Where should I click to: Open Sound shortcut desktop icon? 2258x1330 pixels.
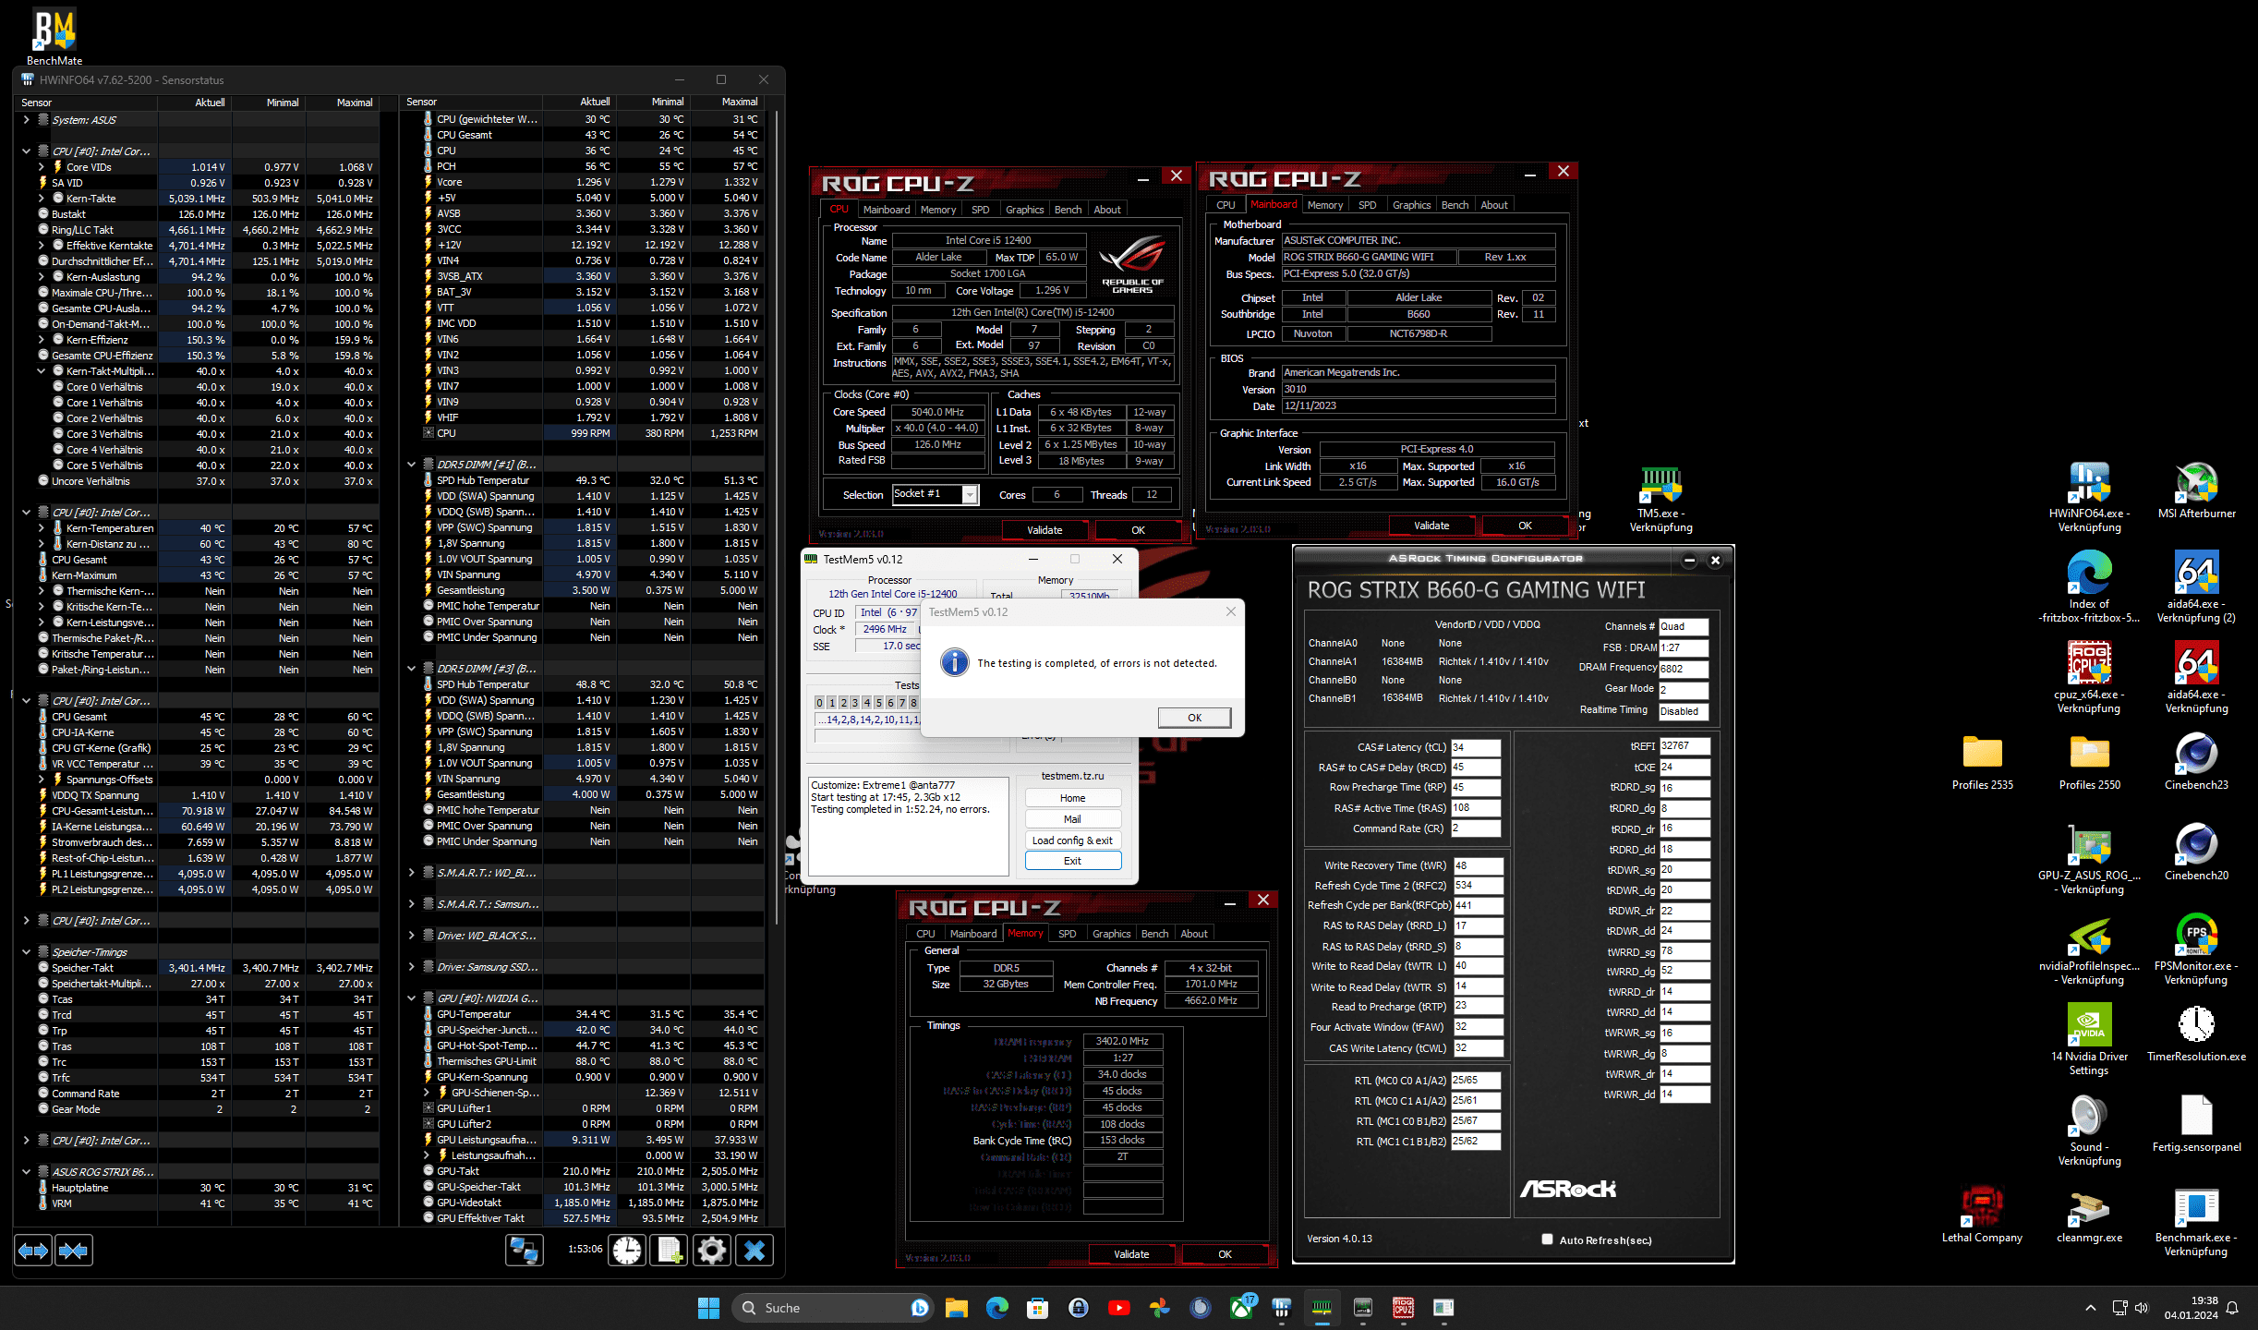pyautogui.click(x=2089, y=1130)
